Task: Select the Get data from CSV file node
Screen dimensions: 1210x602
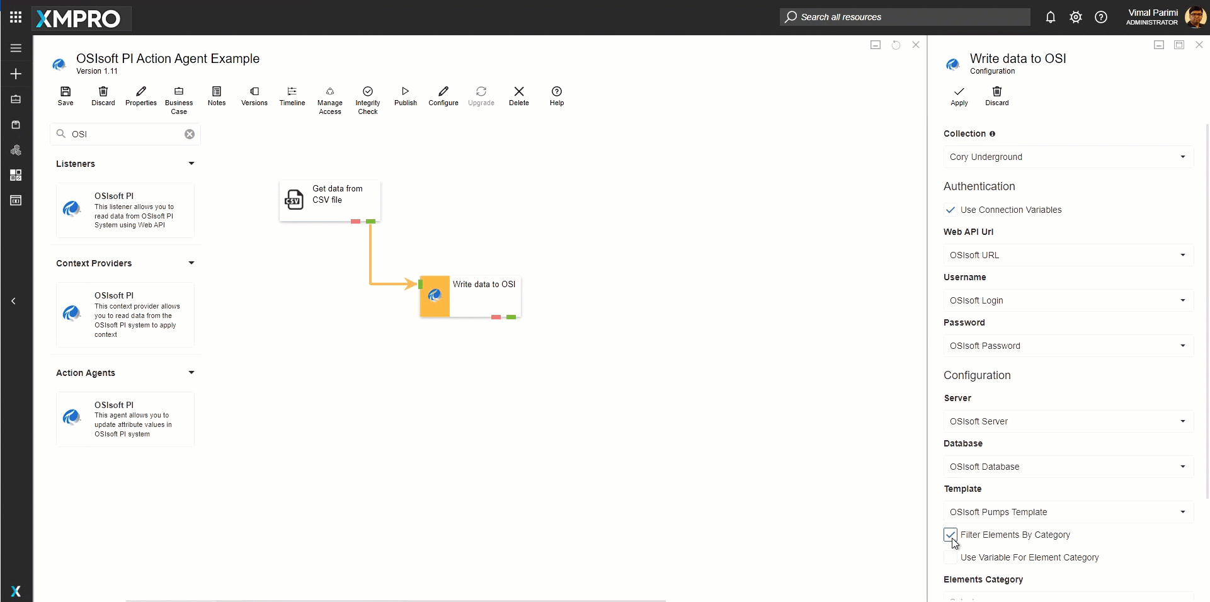Action: (x=329, y=200)
